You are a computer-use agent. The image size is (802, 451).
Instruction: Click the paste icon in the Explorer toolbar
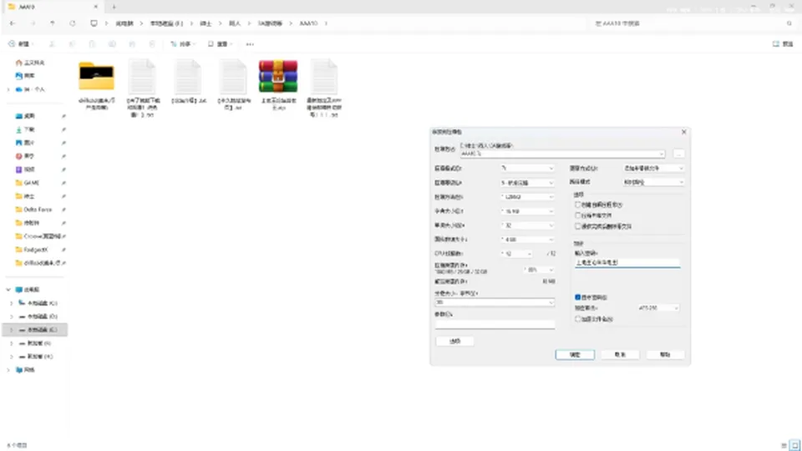[92, 44]
